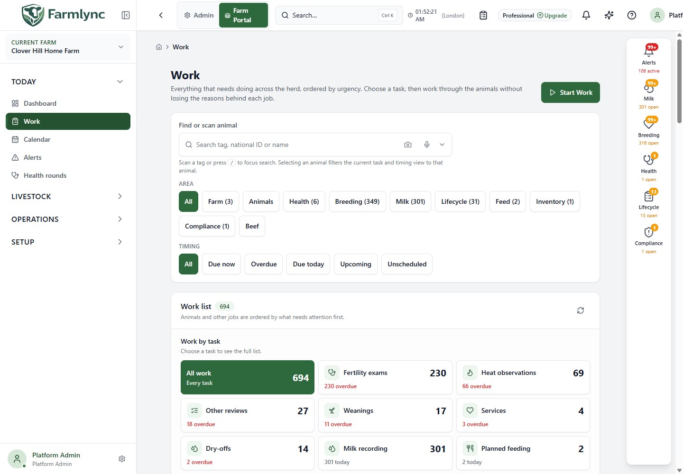Filter area by Inventory (1)

555,201
